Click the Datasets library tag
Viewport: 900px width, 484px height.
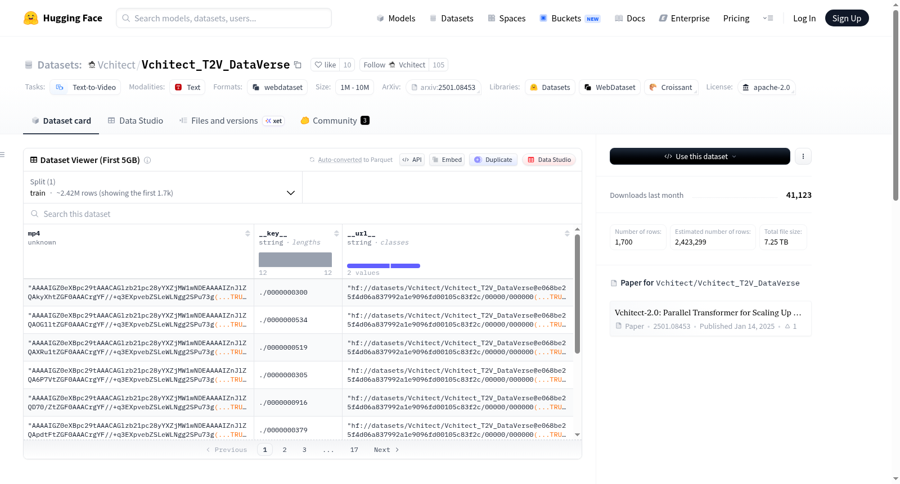pos(550,87)
